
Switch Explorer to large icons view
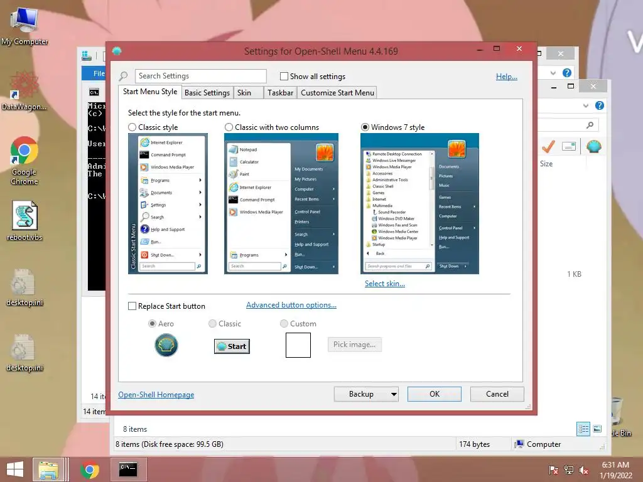(598, 429)
